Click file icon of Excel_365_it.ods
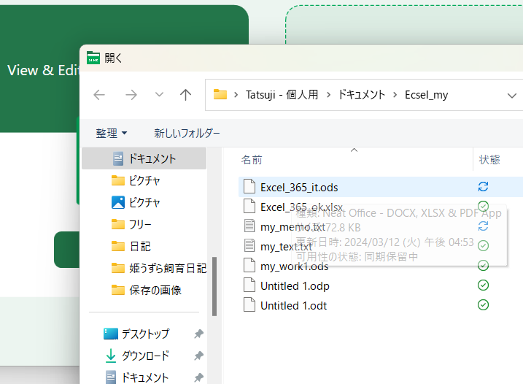The width and height of the screenshot is (523, 384). [x=249, y=186]
